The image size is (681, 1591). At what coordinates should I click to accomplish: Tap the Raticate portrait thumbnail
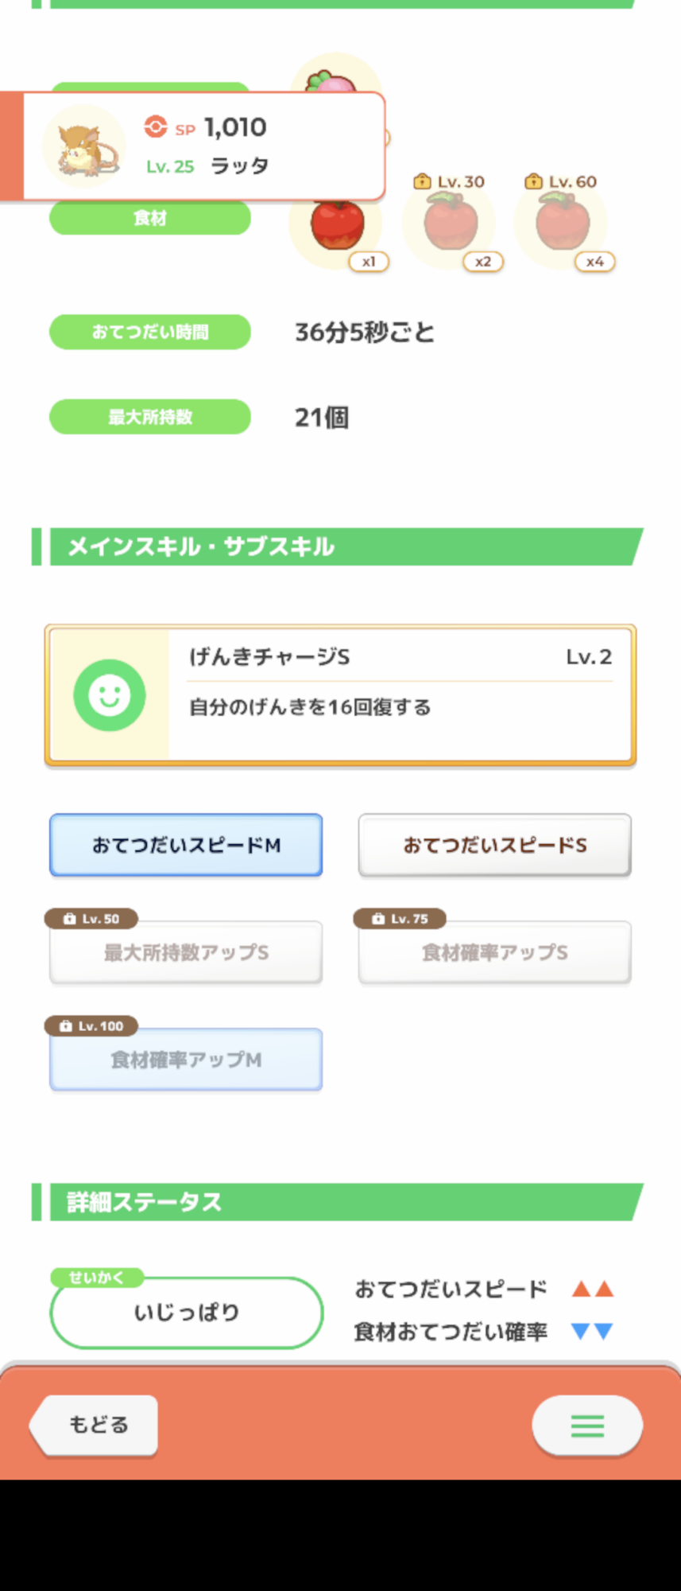84,147
